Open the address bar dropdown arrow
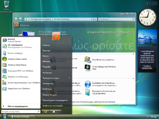159x119 pixels. click(x=92, y=19)
